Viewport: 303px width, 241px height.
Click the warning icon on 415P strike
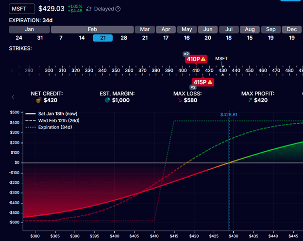[211, 82]
